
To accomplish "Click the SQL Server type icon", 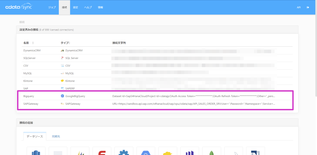I will click(x=63, y=58).
